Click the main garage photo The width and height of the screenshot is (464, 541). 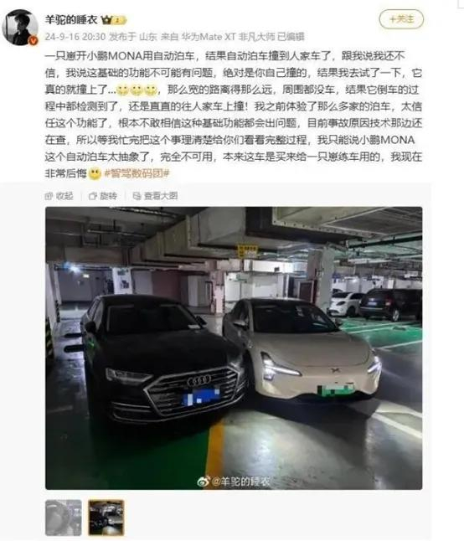click(234, 348)
